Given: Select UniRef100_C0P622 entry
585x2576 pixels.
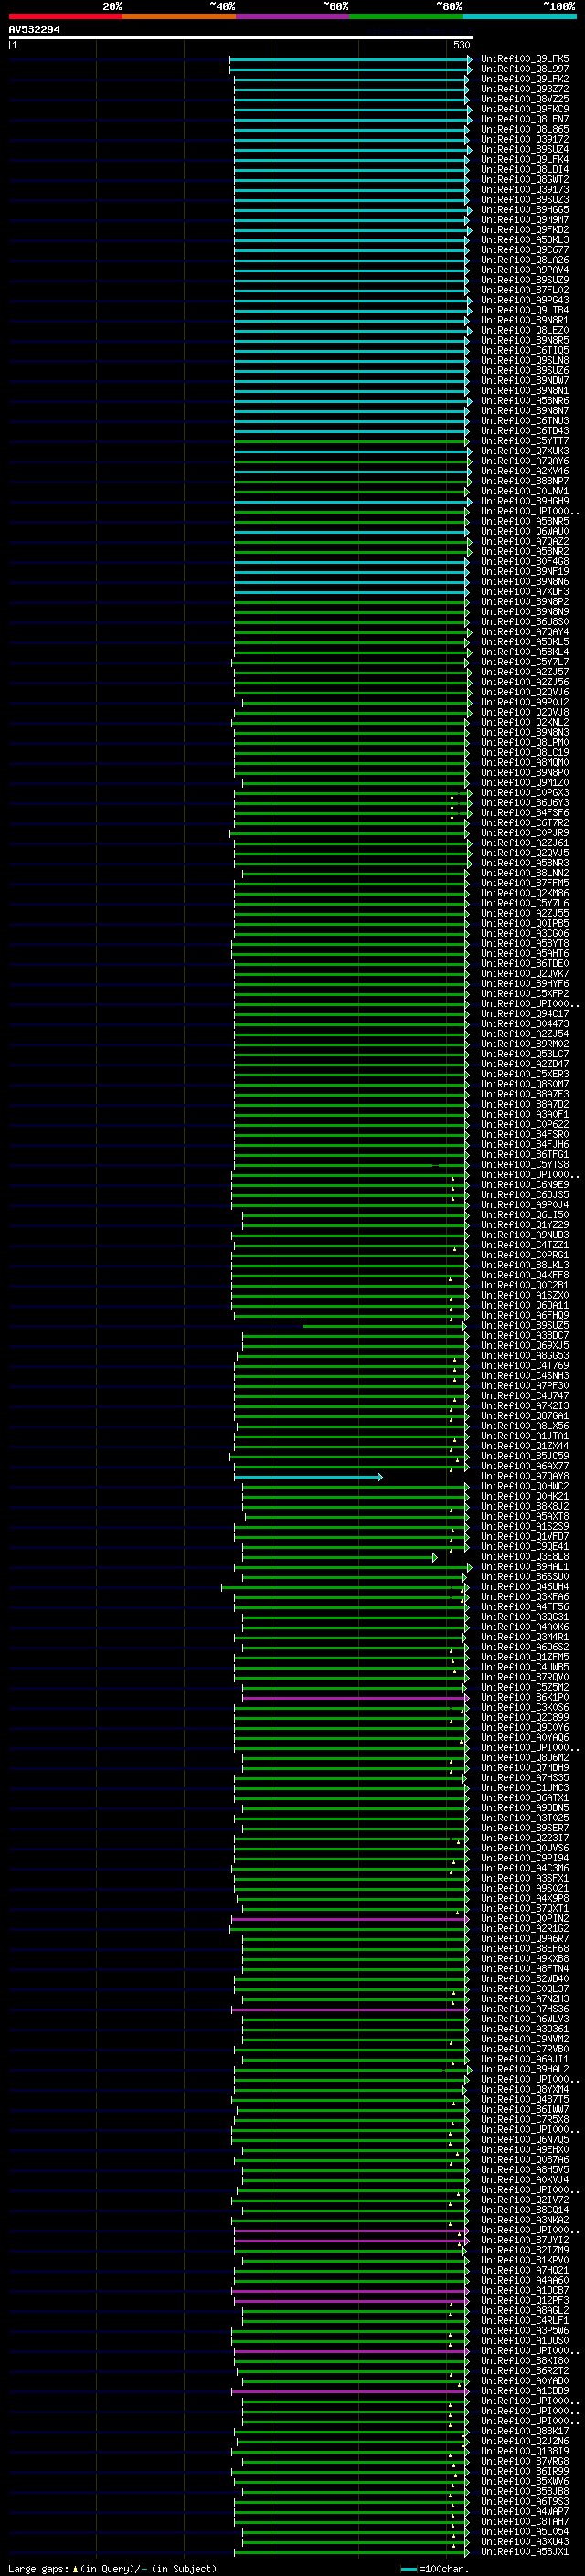Looking at the screenshot, I should 525,1125.
